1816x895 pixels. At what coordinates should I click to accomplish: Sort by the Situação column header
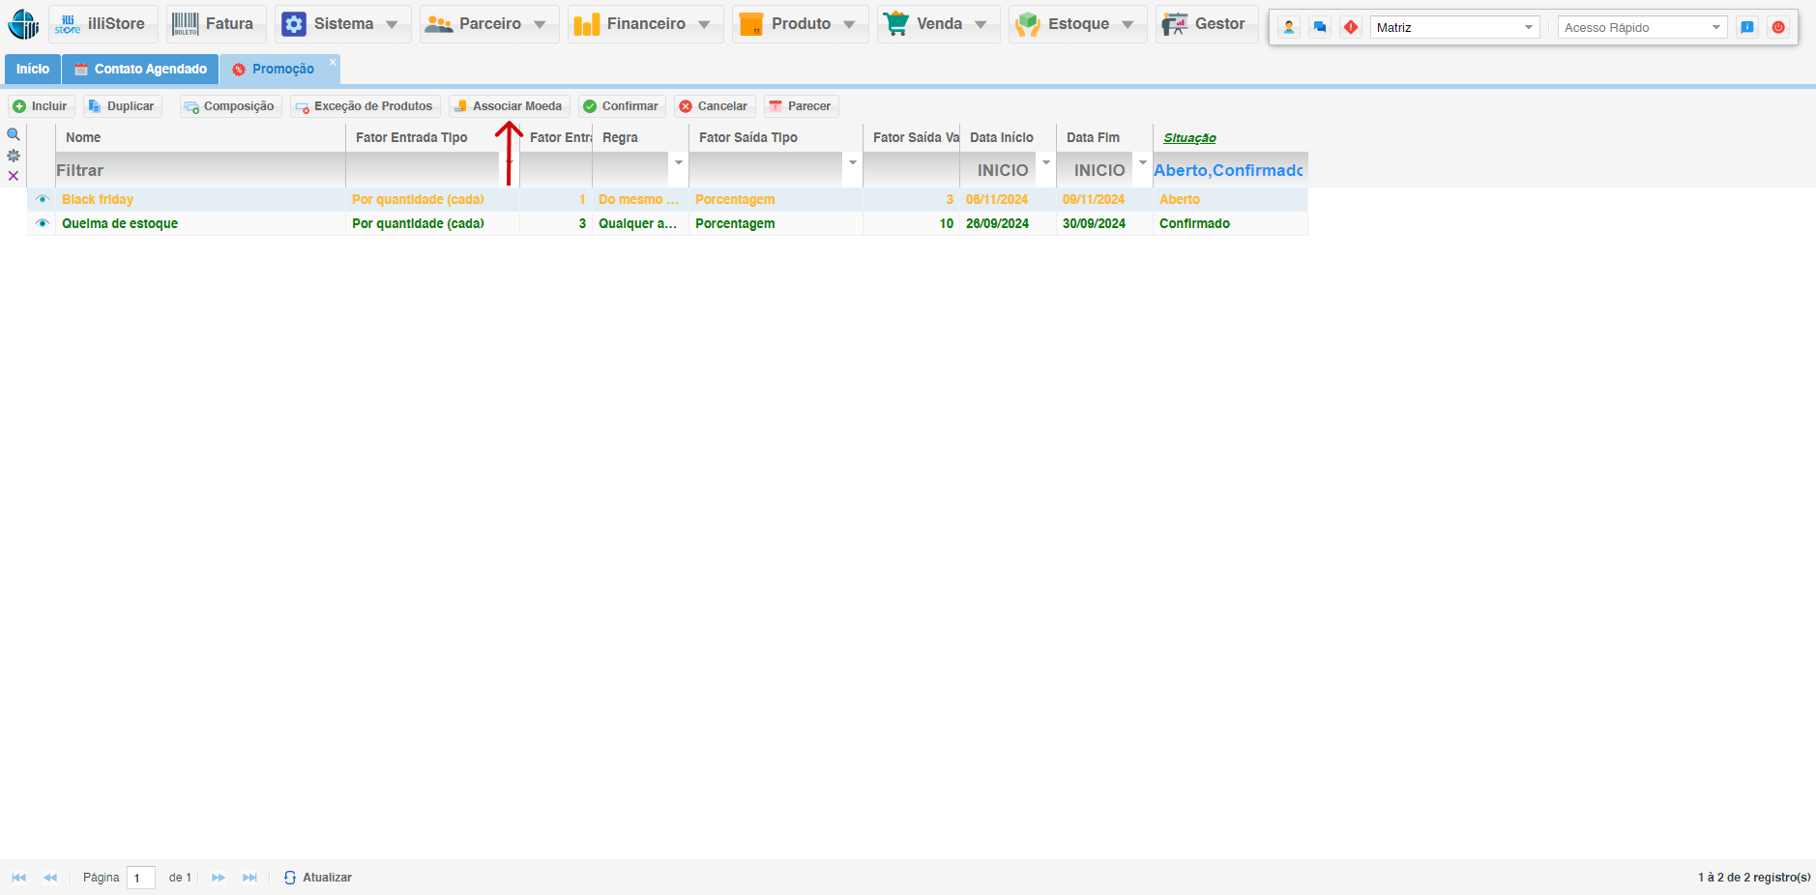click(1189, 138)
